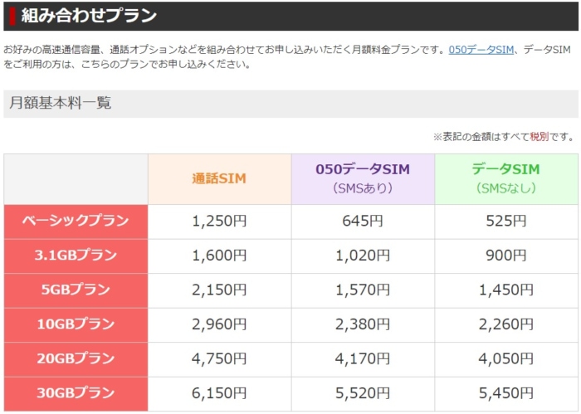
Task: Click the 2,150円 price cell
Action: click(219, 290)
